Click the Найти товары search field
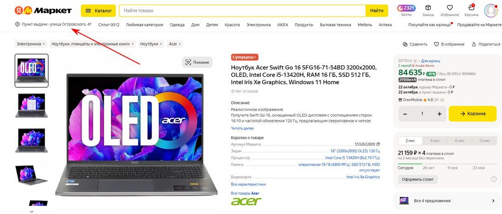This screenshot has height=214, width=502. 242,11
